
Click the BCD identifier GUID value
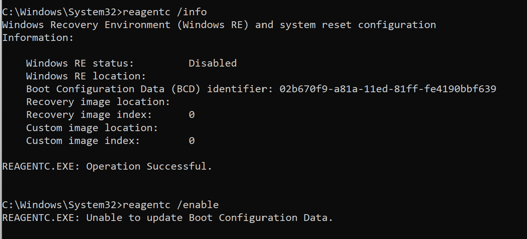pyautogui.click(x=388, y=89)
